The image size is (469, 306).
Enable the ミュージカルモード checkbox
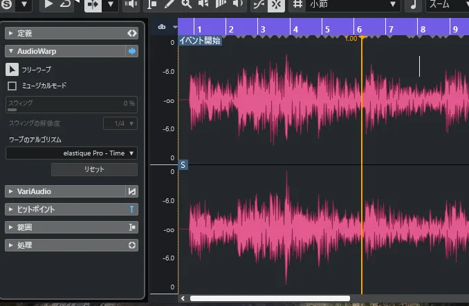12,86
